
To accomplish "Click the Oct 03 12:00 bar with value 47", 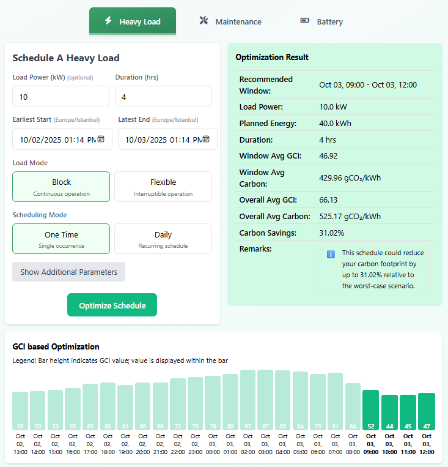I will pos(427,411).
